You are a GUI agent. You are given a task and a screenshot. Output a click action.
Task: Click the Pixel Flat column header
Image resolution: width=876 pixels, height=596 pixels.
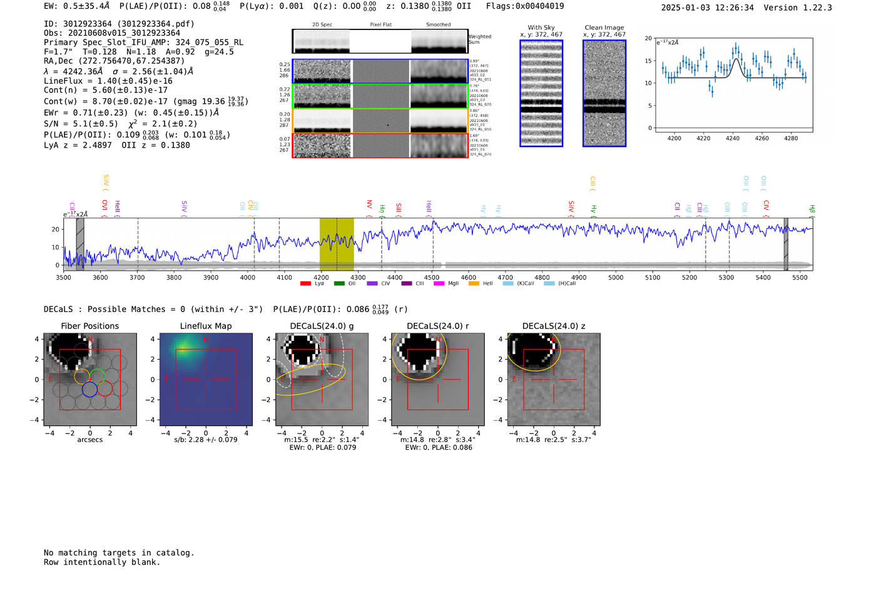click(380, 25)
